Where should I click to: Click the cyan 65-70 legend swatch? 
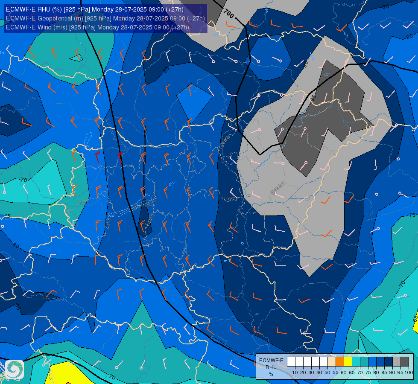pyautogui.click(x=356, y=362)
